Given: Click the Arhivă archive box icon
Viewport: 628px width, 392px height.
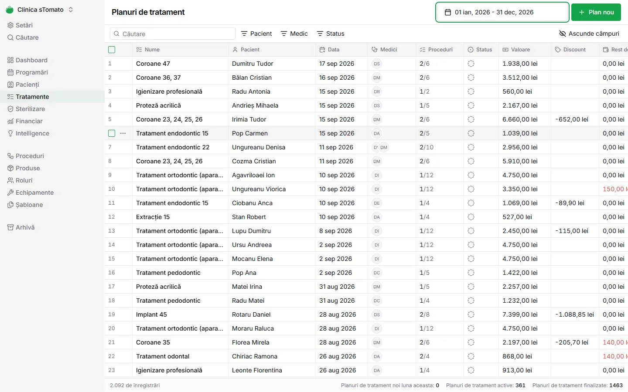Looking at the screenshot, I should click(10, 227).
